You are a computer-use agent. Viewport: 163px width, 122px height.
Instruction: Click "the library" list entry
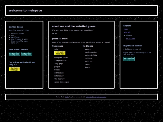[x=59, y=79]
